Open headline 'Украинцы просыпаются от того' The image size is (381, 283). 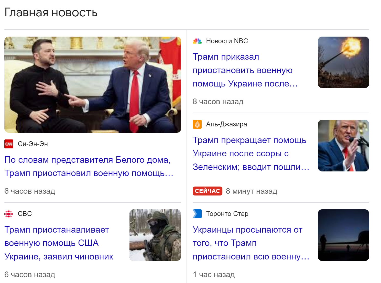pyautogui.click(x=251, y=243)
